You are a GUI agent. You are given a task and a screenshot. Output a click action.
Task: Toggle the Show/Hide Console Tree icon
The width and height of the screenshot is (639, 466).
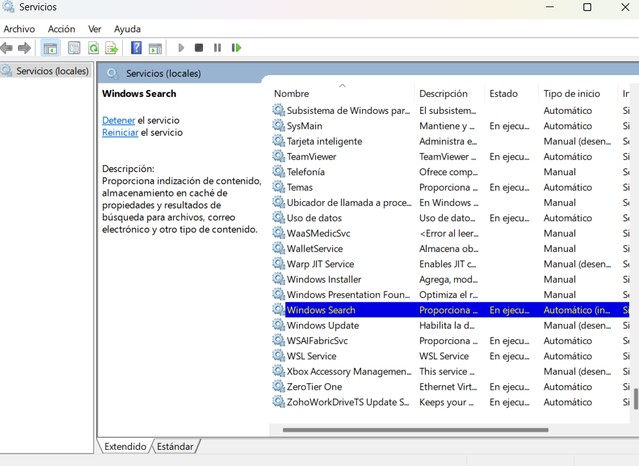[x=50, y=48]
